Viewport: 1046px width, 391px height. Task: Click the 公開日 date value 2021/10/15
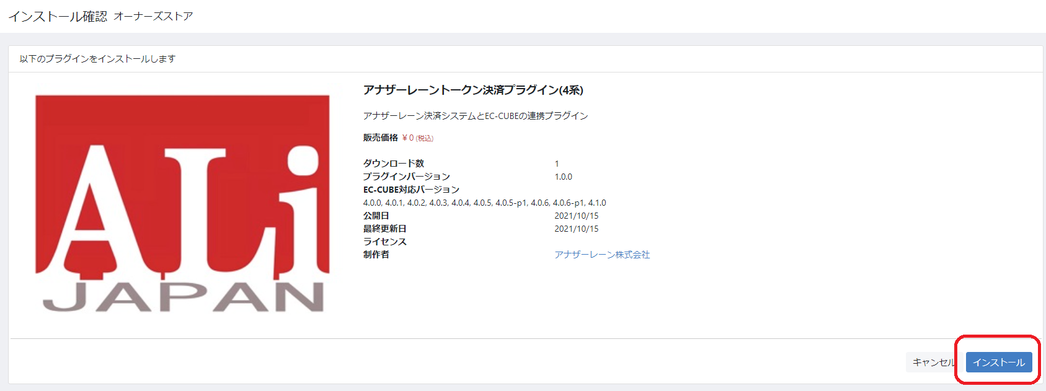pos(577,216)
